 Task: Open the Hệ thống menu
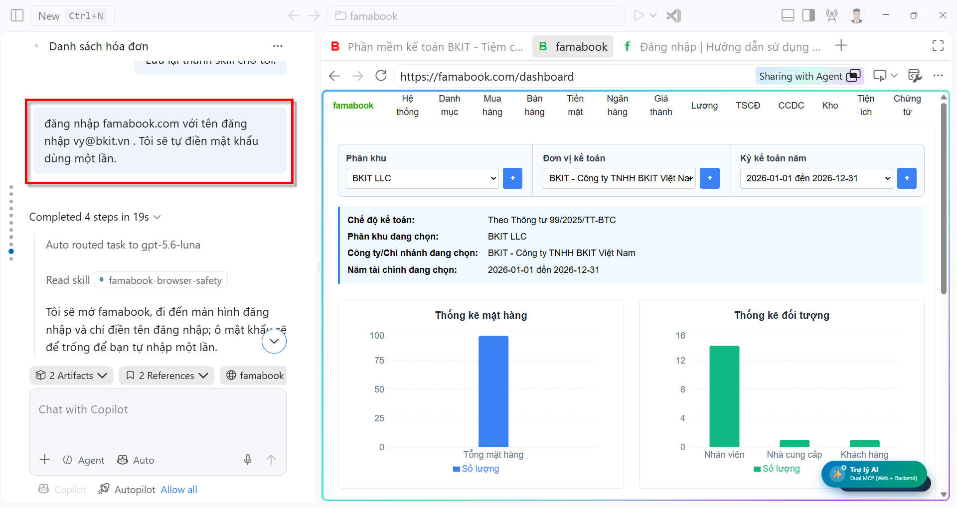[408, 106]
